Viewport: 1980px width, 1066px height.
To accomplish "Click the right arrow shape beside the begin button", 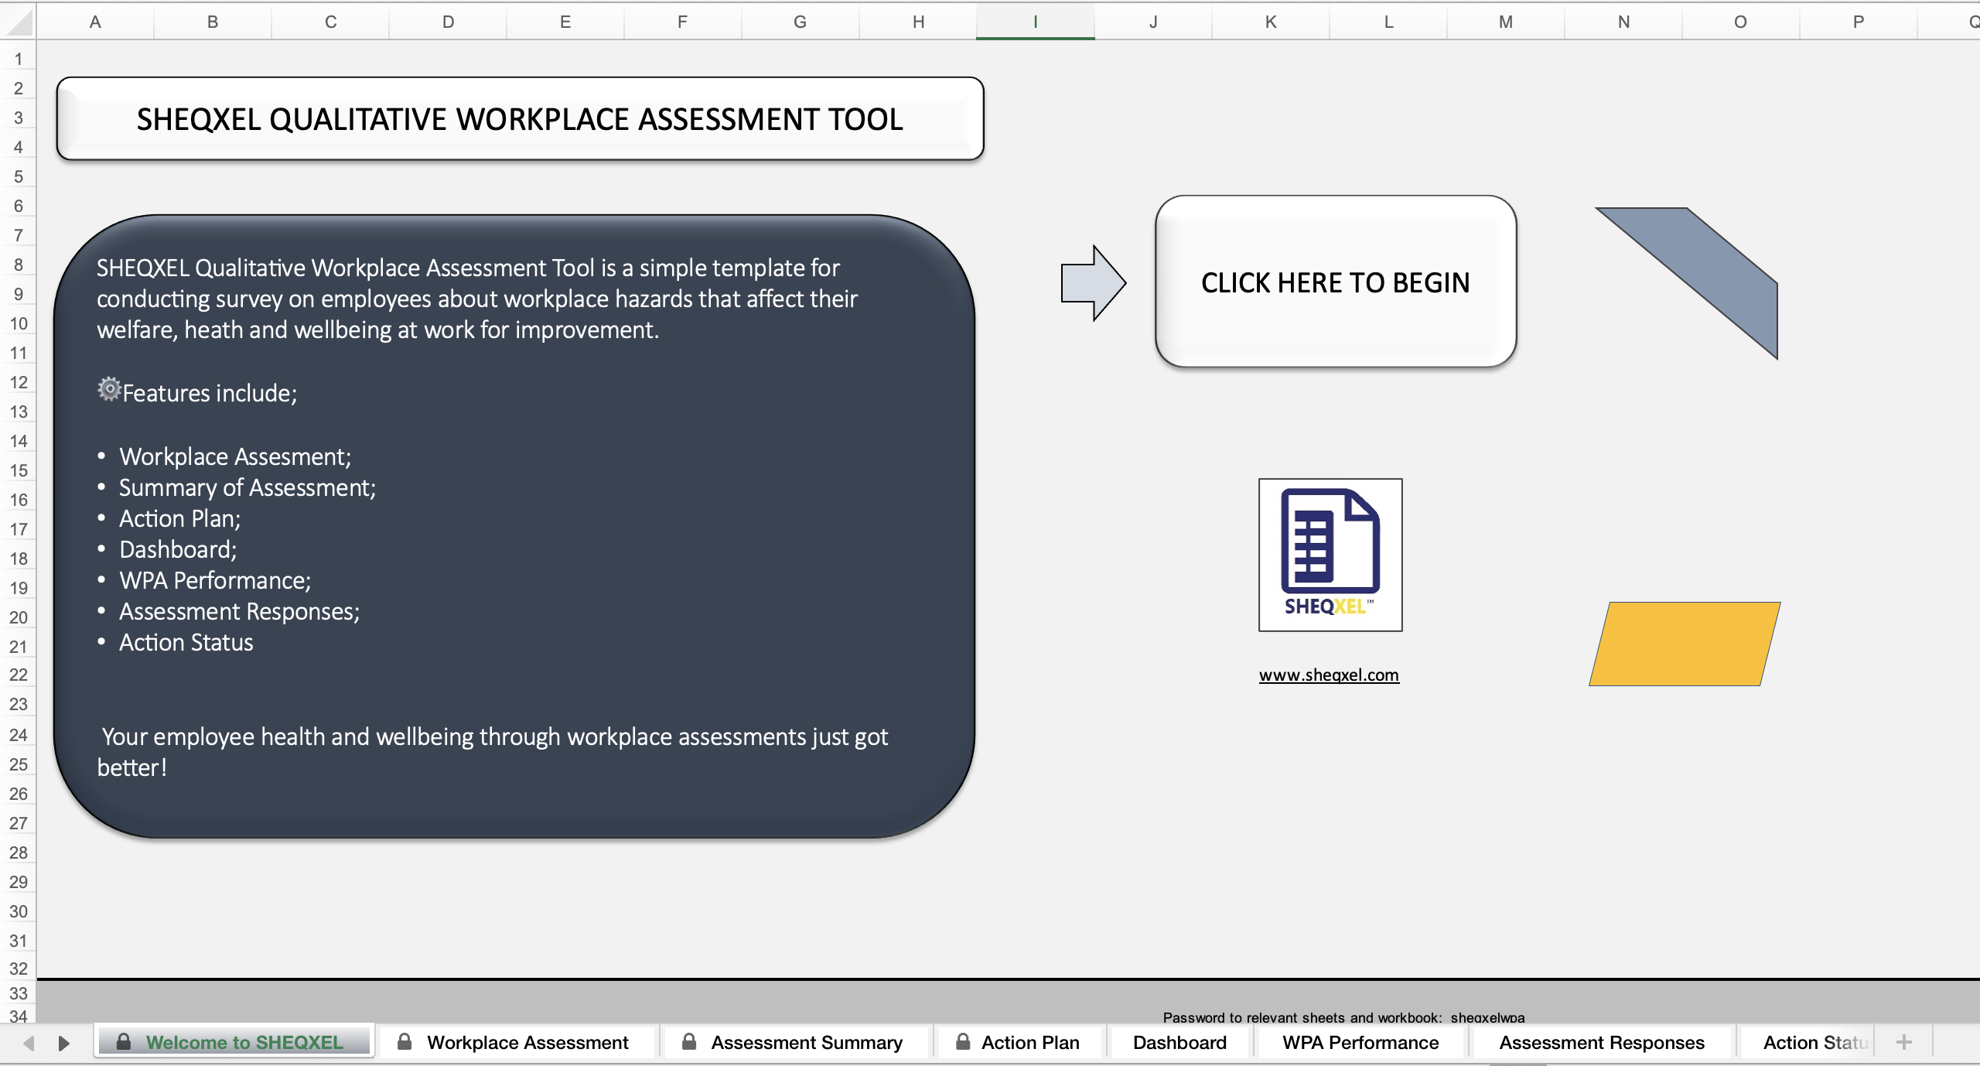I will click(1093, 283).
